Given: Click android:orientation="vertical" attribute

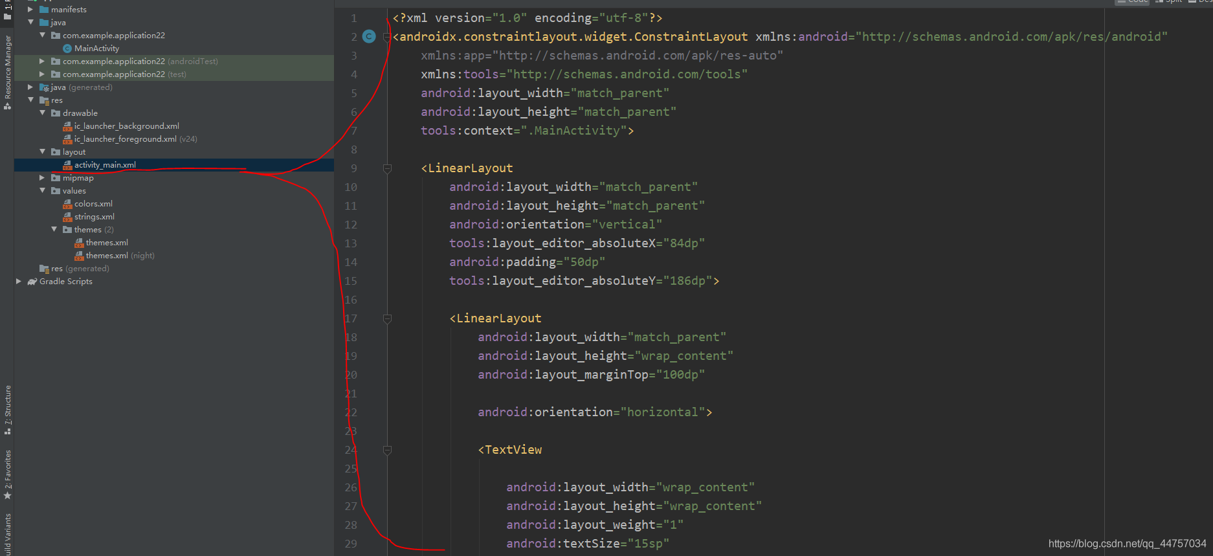Looking at the screenshot, I should [555, 225].
